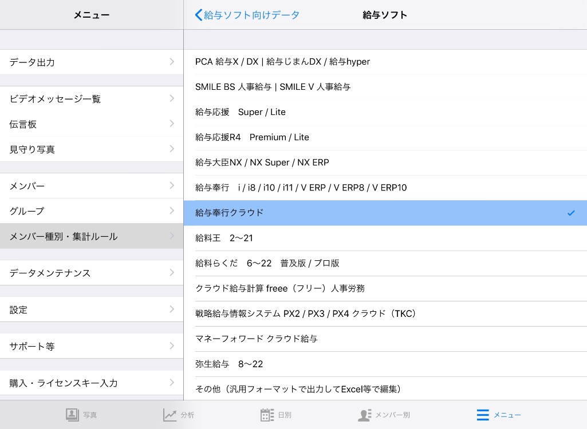Expand 見守り写真 chevron
This screenshot has width=587, height=429.
pos(172,149)
